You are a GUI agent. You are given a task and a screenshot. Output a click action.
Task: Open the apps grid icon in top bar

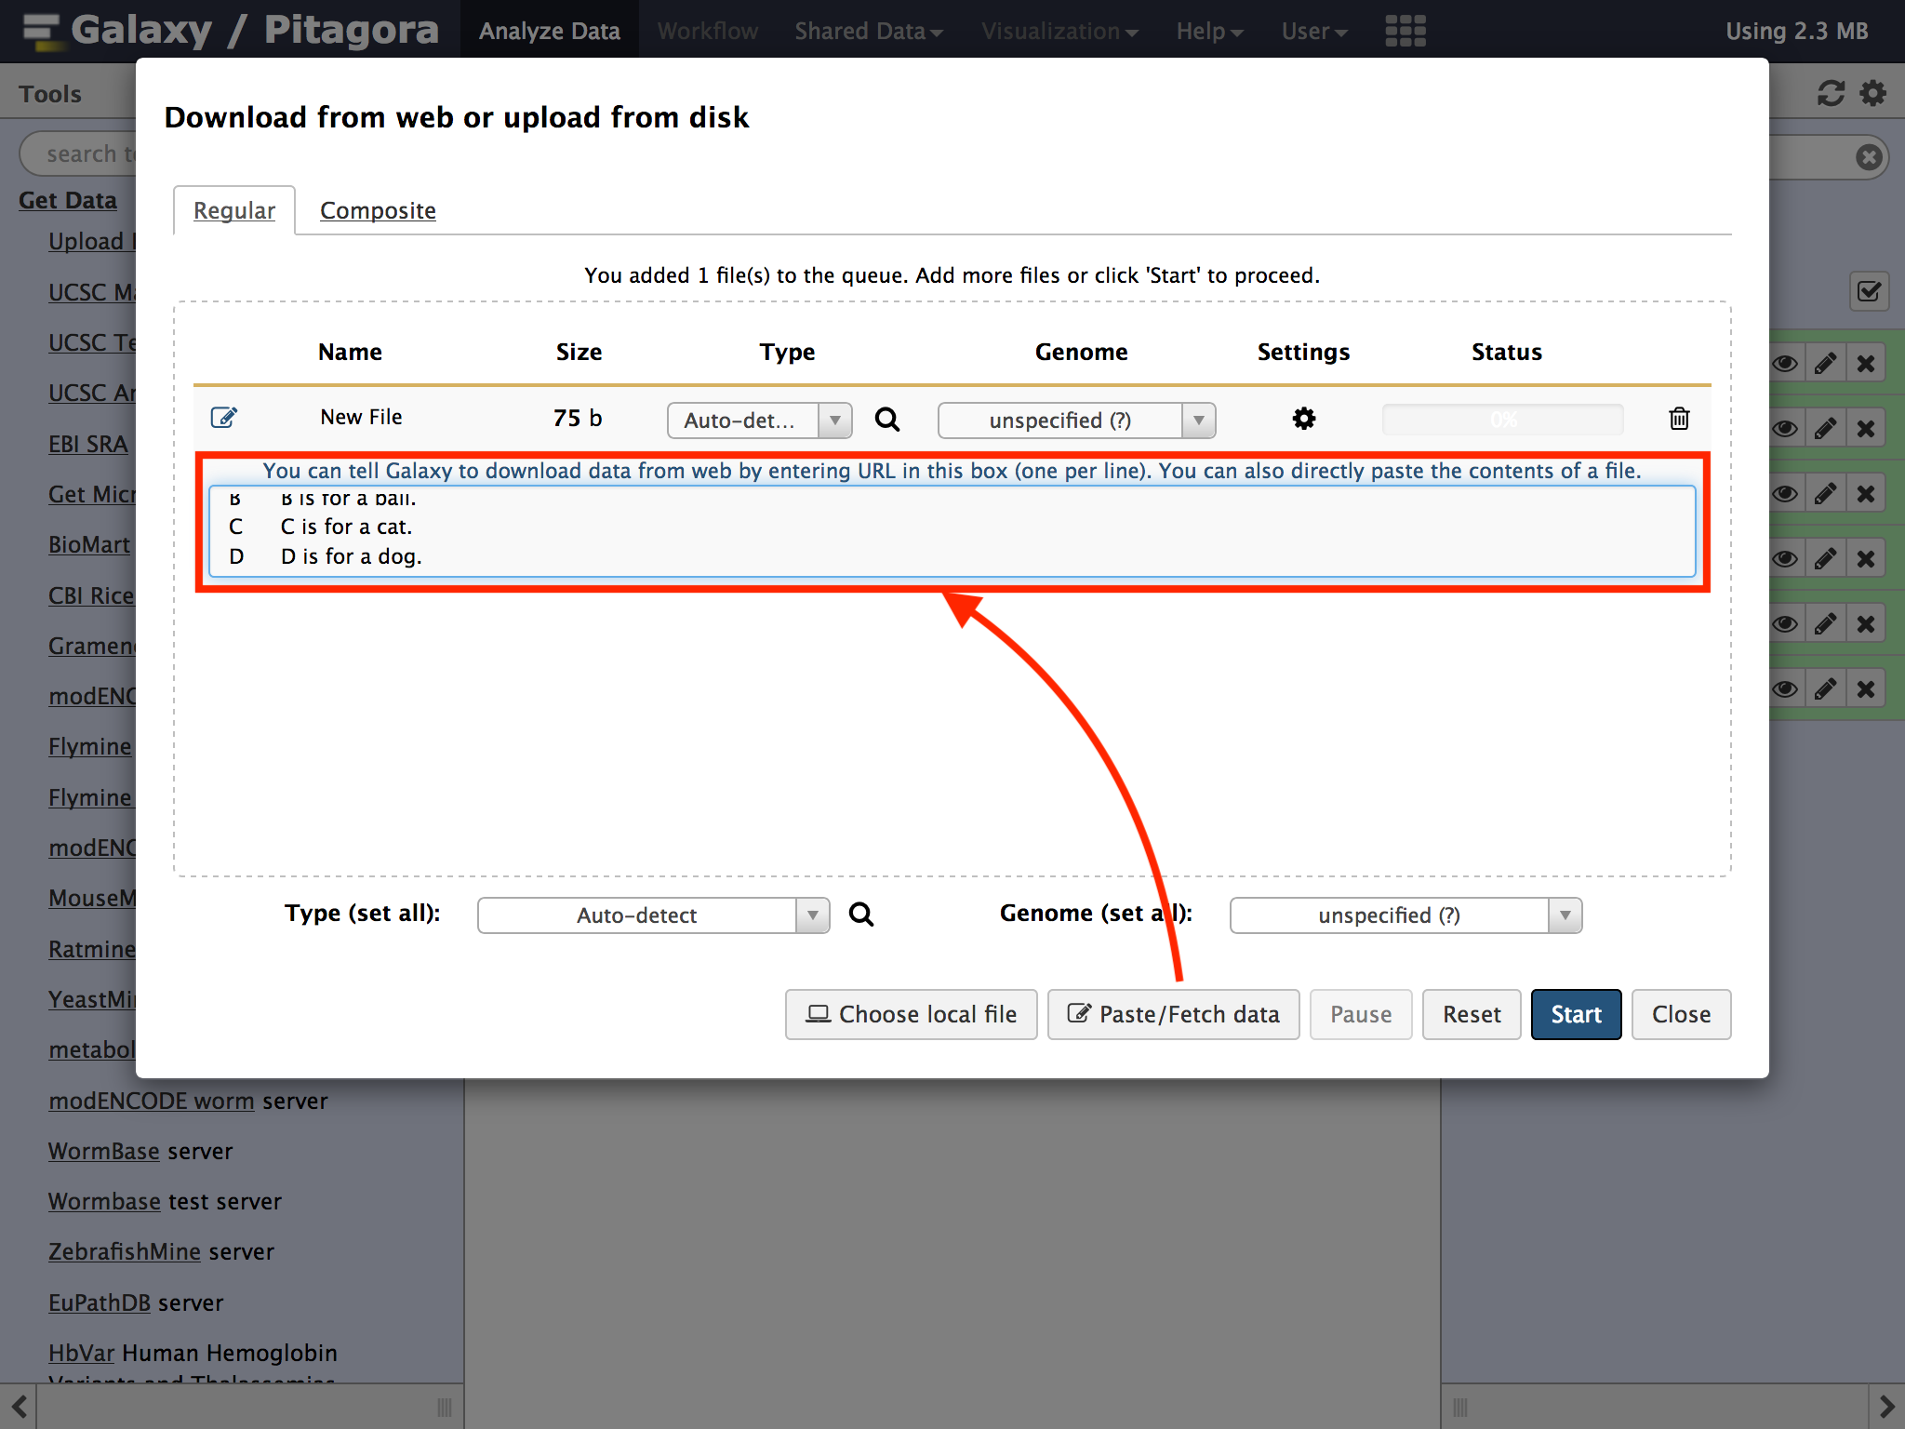coord(1405,31)
